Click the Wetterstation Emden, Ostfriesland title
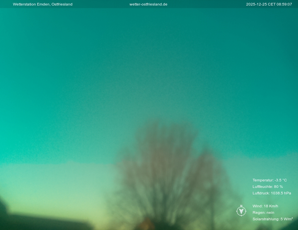The height and width of the screenshot is (230, 298). [x=42, y=4]
